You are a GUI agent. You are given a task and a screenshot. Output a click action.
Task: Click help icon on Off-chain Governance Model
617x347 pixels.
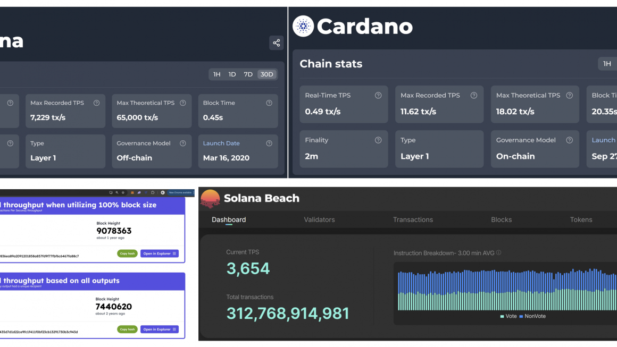(183, 143)
